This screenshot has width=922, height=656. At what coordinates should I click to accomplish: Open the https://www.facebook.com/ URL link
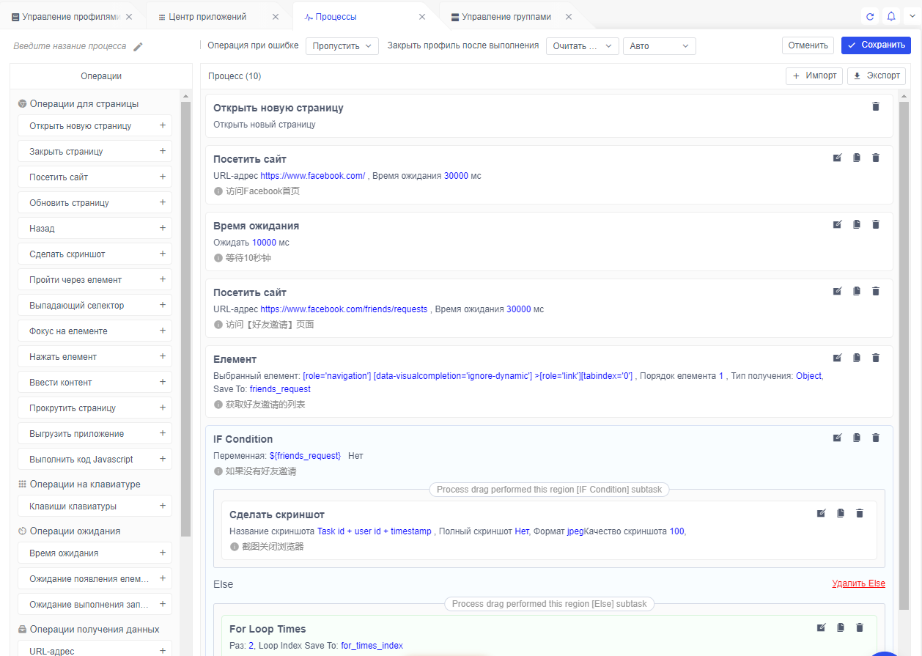pyautogui.click(x=313, y=176)
